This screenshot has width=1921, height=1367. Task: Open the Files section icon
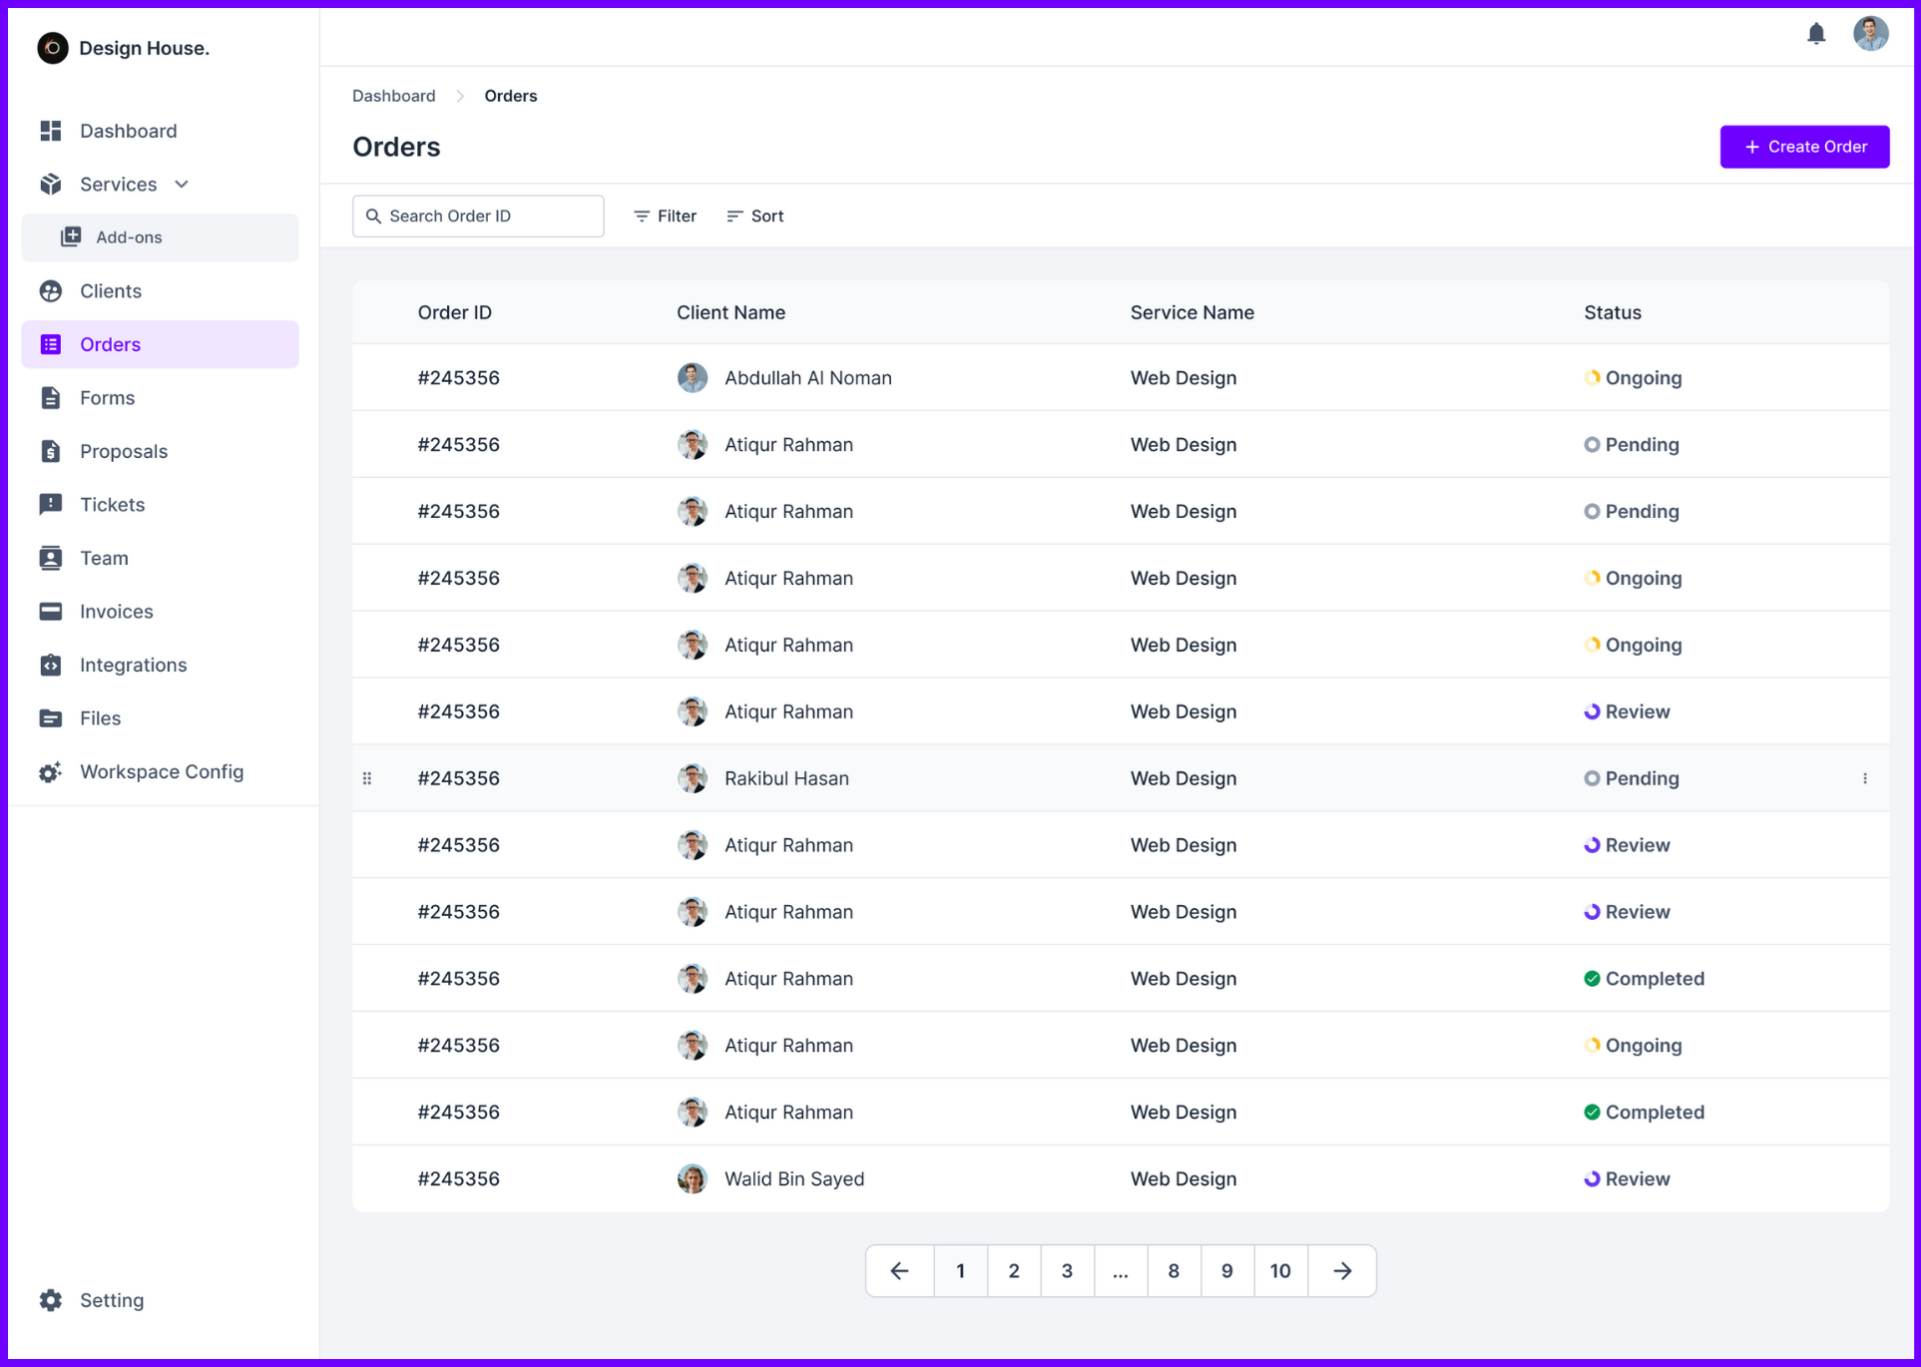pos(51,717)
